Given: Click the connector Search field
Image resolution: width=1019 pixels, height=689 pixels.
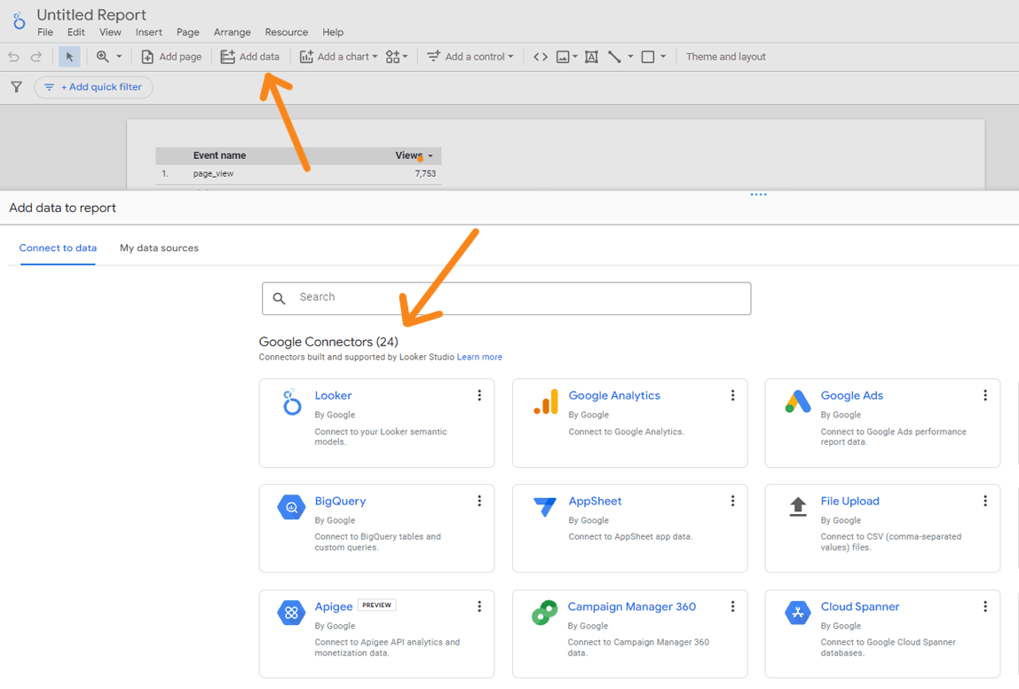Looking at the screenshot, I should tap(506, 298).
